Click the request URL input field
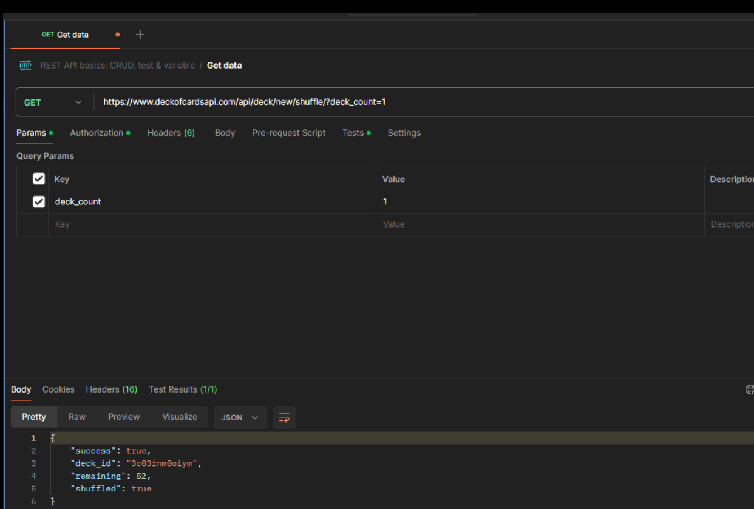Image resolution: width=754 pixels, height=509 pixels. [x=424, y=102]
